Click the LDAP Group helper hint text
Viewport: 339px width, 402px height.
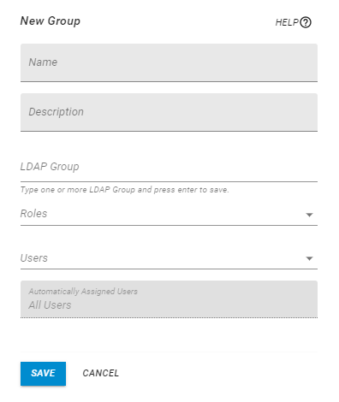pos(124,190)
